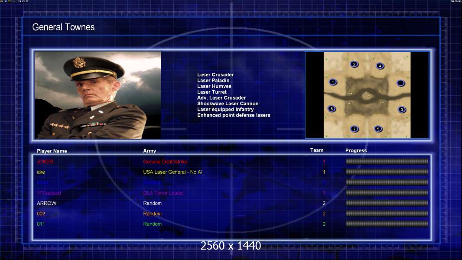Click ARROW's Random army entry

152,203
